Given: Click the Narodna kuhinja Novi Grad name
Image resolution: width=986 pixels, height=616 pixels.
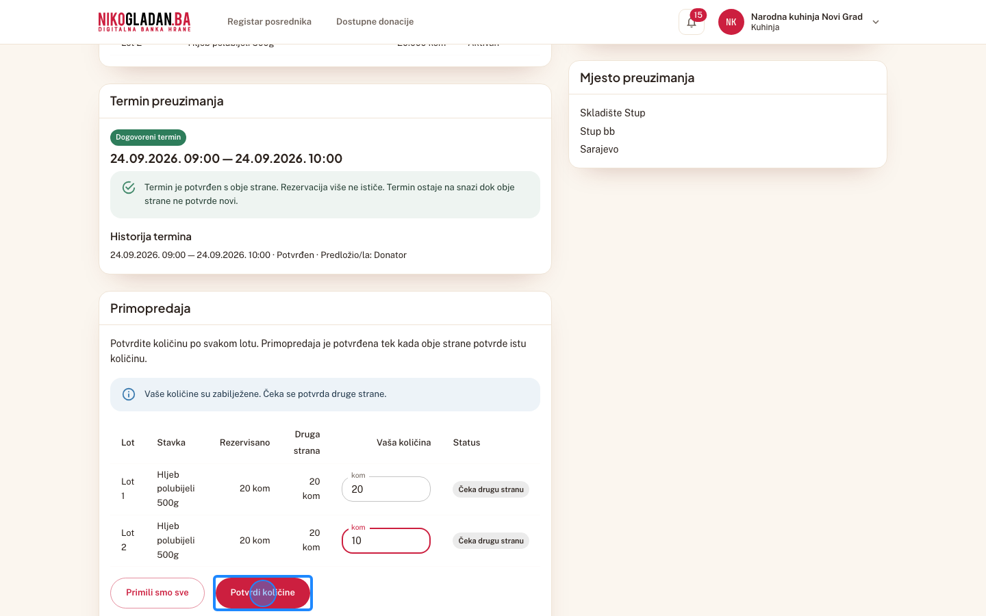Looking at the screenshot, I should coord(807,17).
